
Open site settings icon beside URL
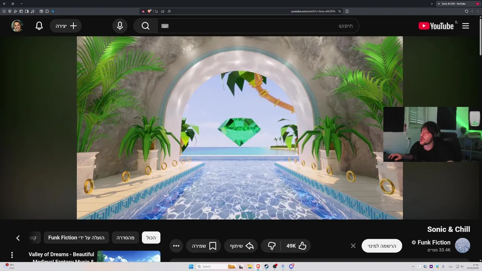[x=339, y=11]
